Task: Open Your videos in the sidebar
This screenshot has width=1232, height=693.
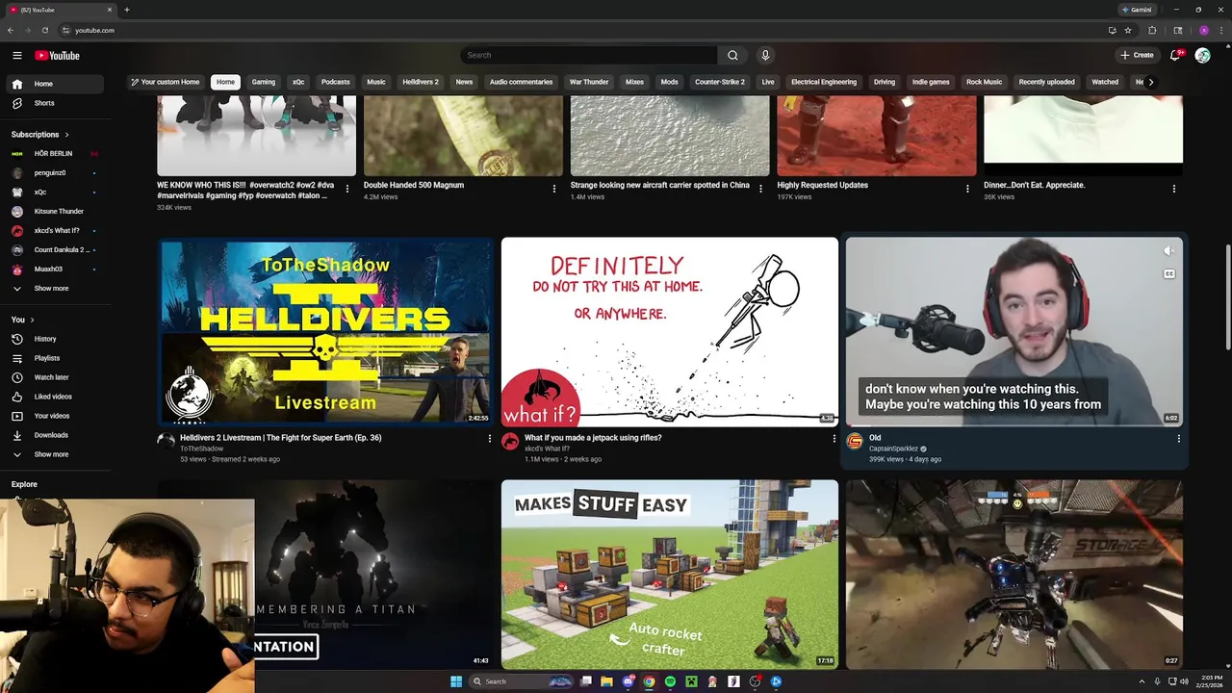Action: point(54,416)
